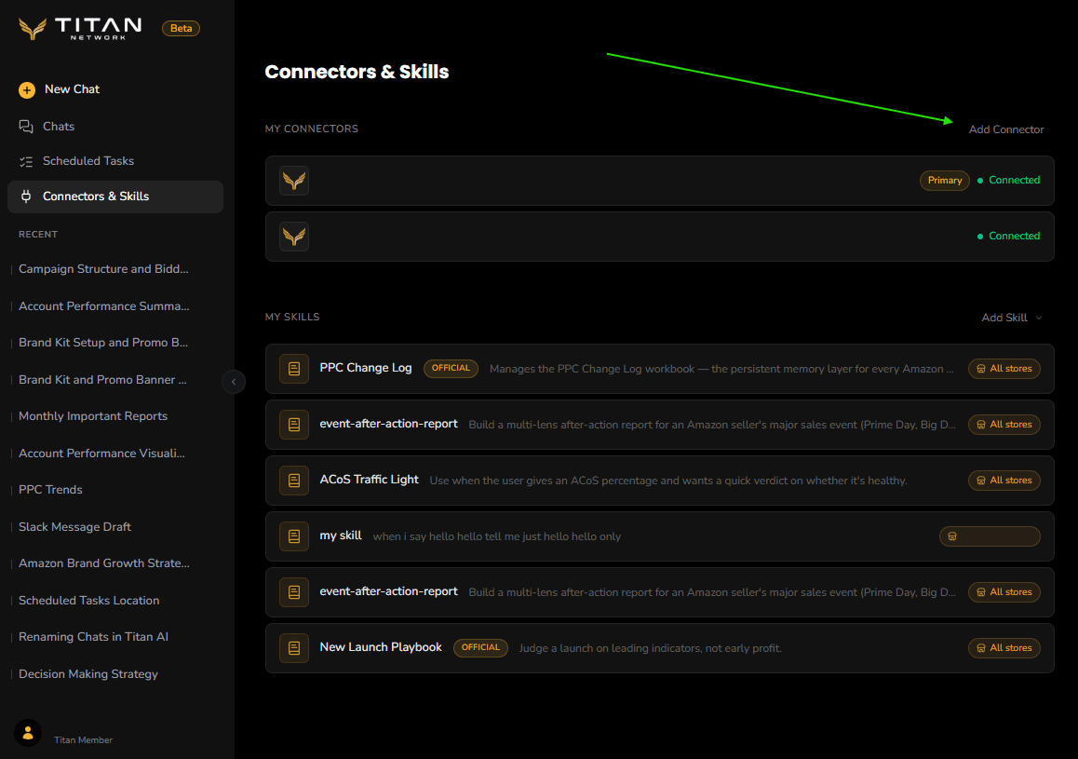Open the Amazon Brand Growth Strate... chat
Image resolution: width=1078 pixels, height=759 pixels.
coord(104,563)
